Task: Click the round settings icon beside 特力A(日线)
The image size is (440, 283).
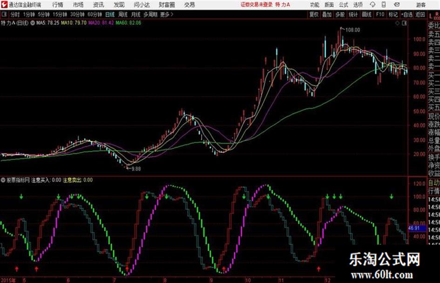Action: click(x=33, y=23)
